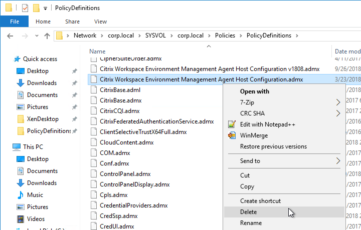
Task: Click the Forward navigation arrow
Action: point(25,36)
